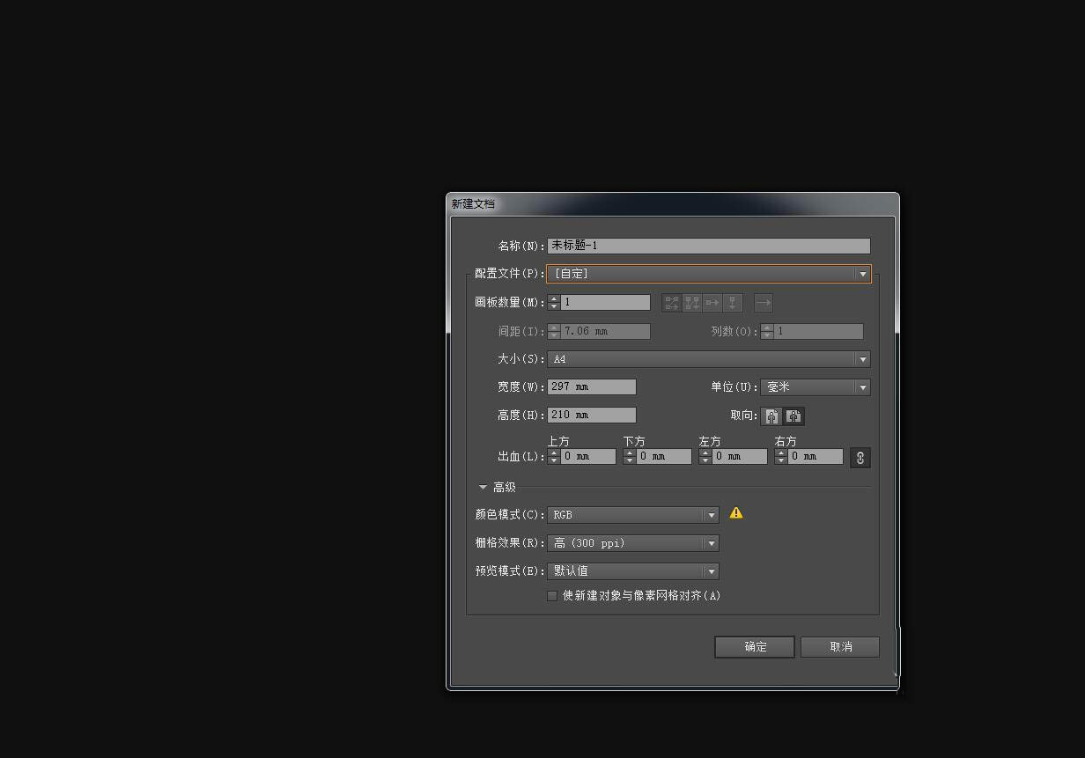
Task: Collapse the 高级 advanced section
Action: pyautogui.click(x=483, y=487)
